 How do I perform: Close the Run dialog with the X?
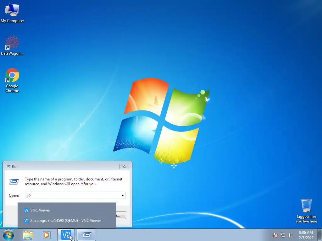(x=124, y=166)
